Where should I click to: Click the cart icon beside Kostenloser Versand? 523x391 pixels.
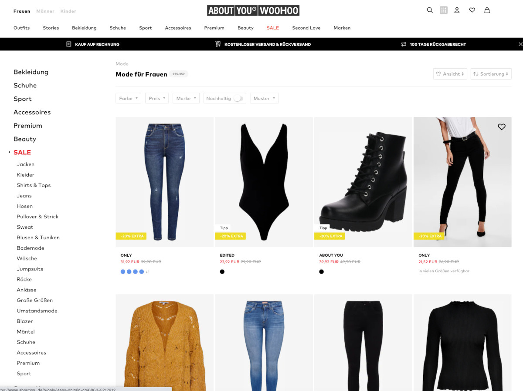point(218,44)
